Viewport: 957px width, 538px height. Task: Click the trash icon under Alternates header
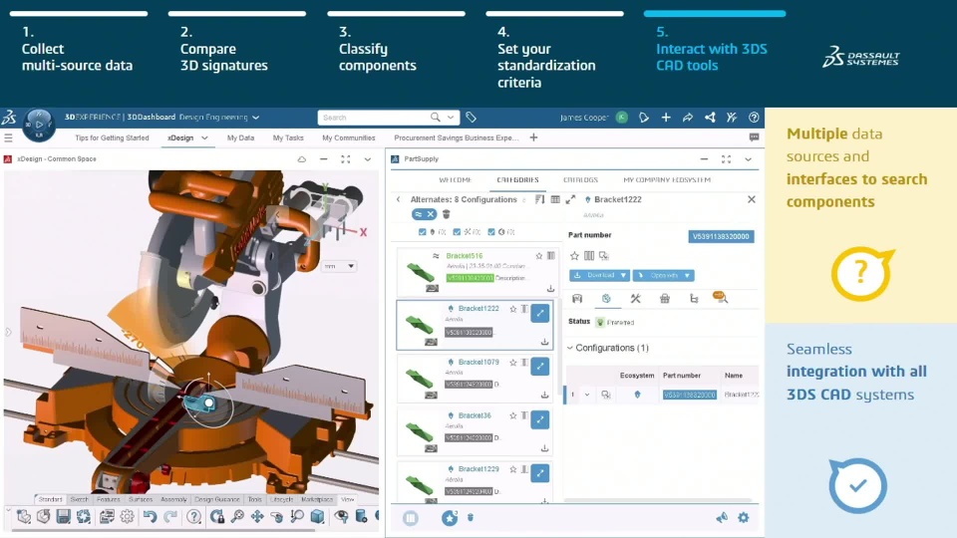point(447,214)
